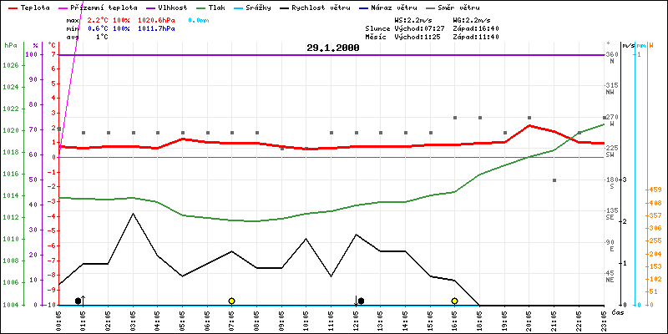Viewport: 668px width, 334px height.
Task: Click the moonset icon near 12:05
Action: tap(360, 301)
